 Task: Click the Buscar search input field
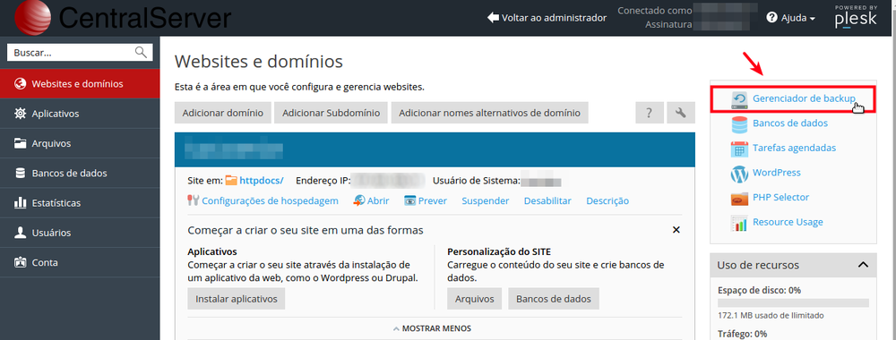point(80,53)
